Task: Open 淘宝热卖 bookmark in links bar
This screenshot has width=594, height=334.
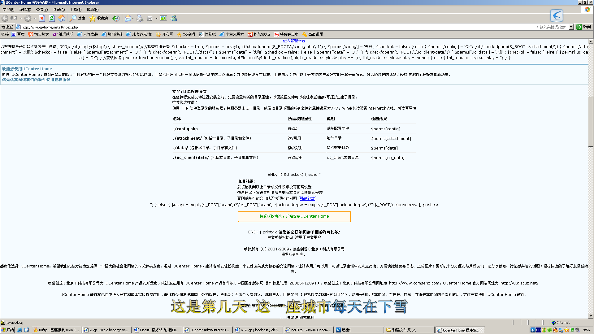Action: click(x=39, y=34)
